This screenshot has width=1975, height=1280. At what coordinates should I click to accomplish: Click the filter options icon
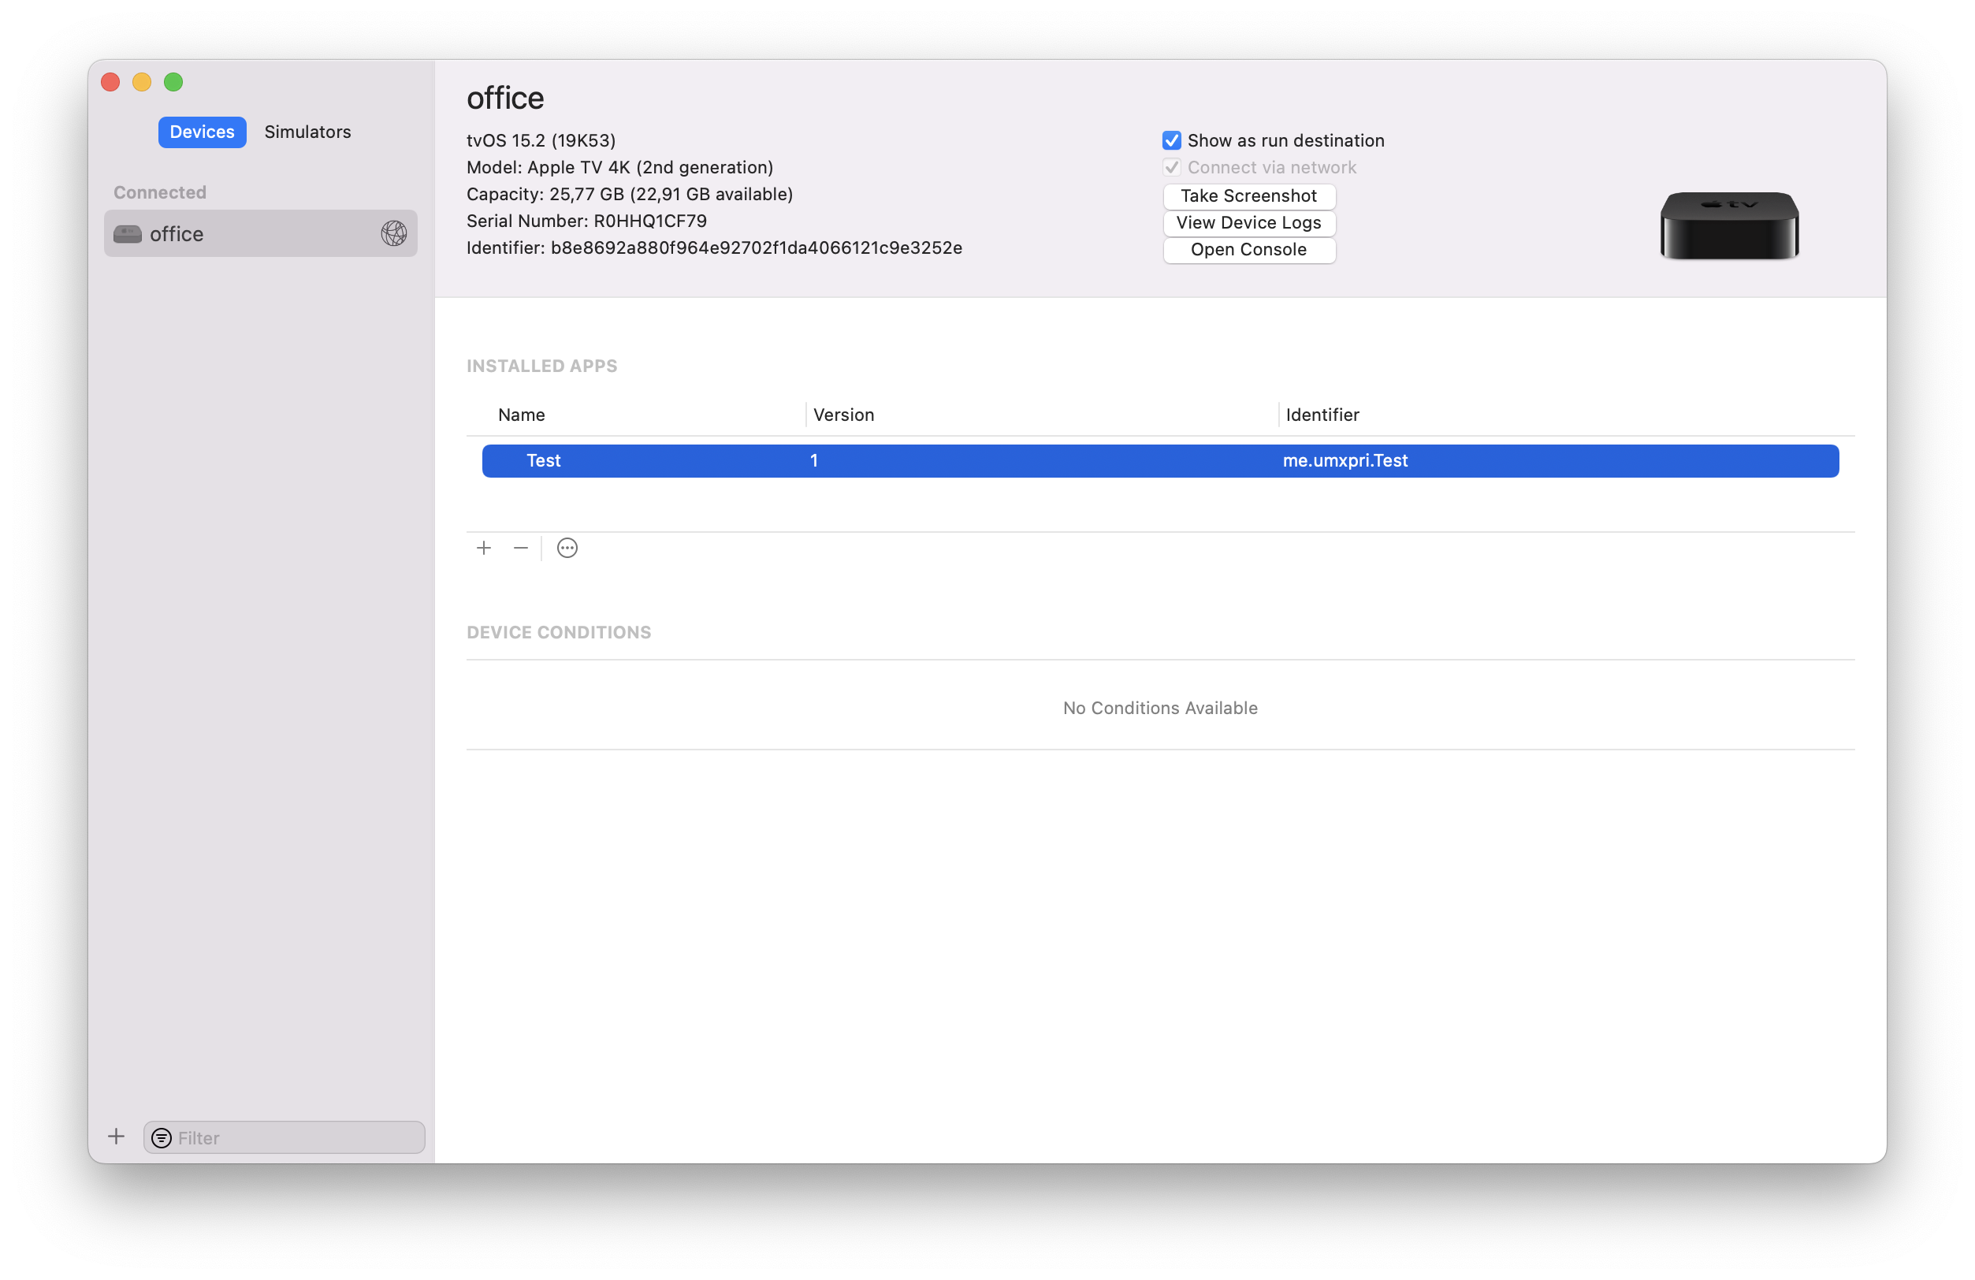pyautogui.click(x=162, y=1138)
